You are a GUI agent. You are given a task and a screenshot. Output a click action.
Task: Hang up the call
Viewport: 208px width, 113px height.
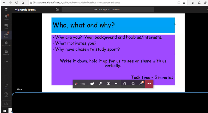(149, 84)
